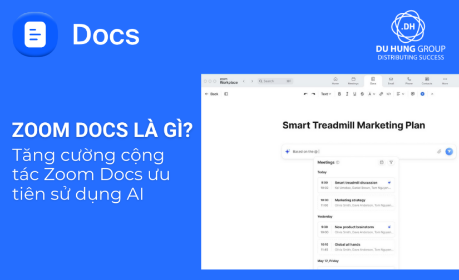Select the Docs tab
The width and height of the screenshot is (459, 280).
373,81
